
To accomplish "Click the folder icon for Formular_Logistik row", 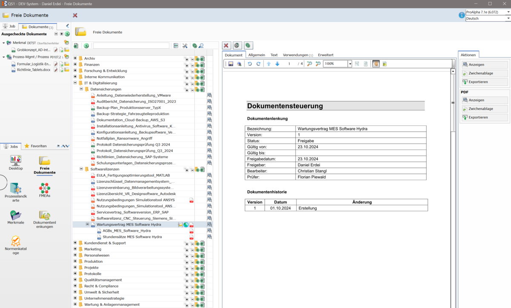I will [67, 64].
